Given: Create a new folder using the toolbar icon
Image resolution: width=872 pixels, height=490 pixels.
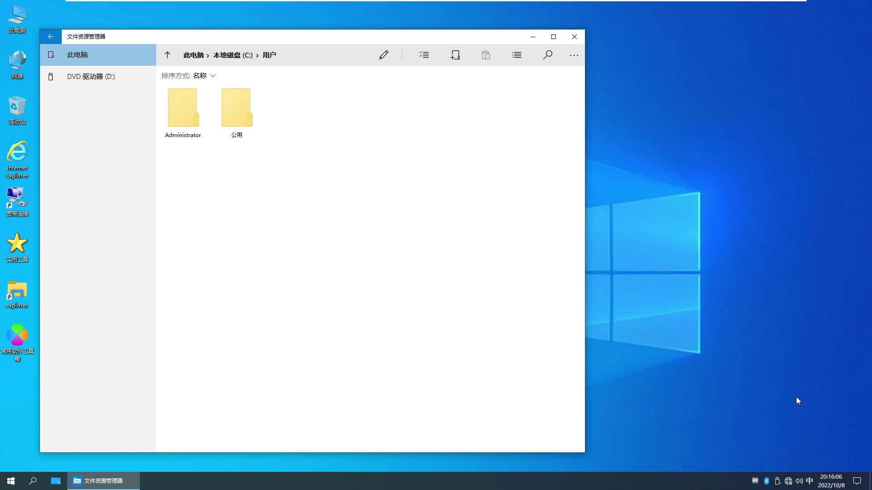Looking at the screenshot, I should point(456,55).
